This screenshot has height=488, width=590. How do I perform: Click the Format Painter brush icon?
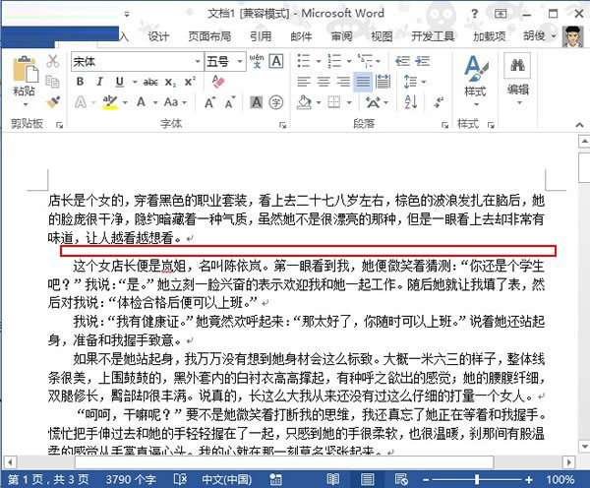[53, 101]
